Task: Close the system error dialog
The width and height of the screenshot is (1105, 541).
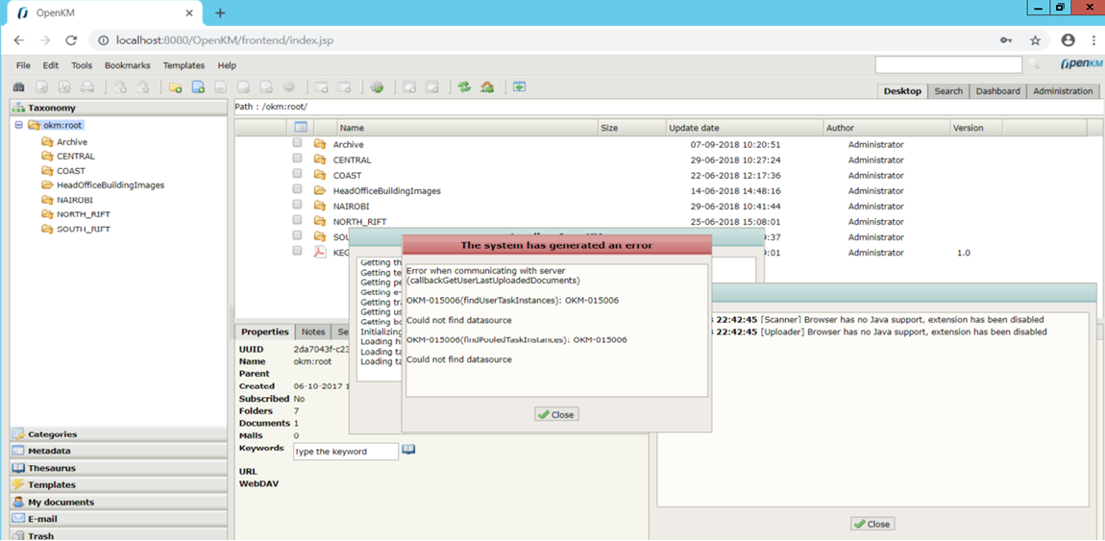Action: pyautogui.click(x=556, y=414)
